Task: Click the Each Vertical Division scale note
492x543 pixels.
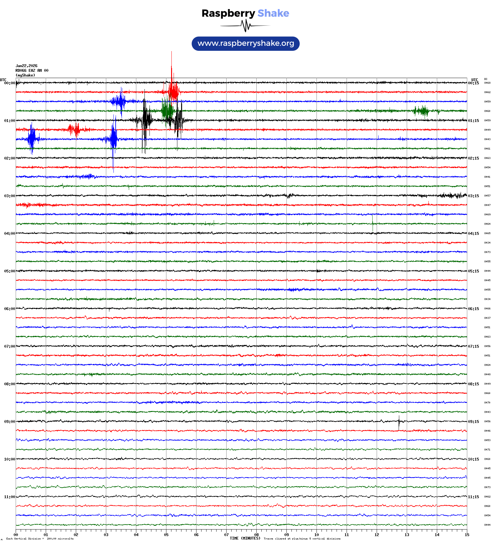Action: [40, 539]
